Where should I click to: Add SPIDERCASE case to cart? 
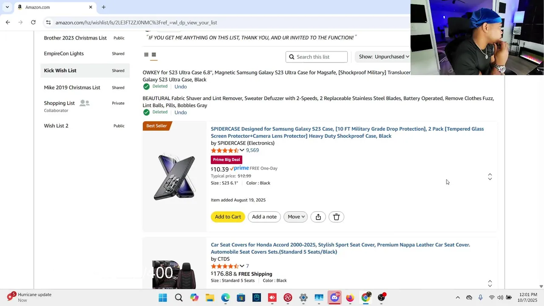click(228, 217)
